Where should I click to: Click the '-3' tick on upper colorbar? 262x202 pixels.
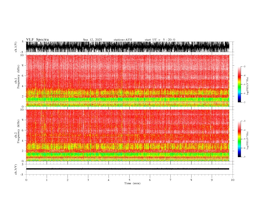click(x=244, y=66)
